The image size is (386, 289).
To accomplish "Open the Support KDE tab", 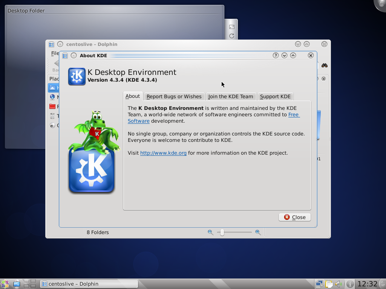I will (x=275, y=97).
